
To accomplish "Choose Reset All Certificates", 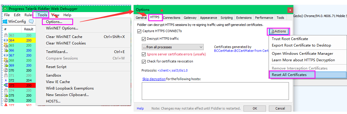I will point(289,75).
